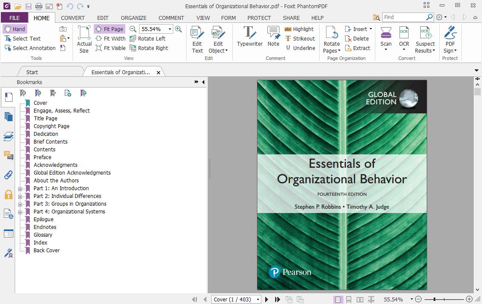Click the zoom out magnifier icon

click(x=133, y=29)
